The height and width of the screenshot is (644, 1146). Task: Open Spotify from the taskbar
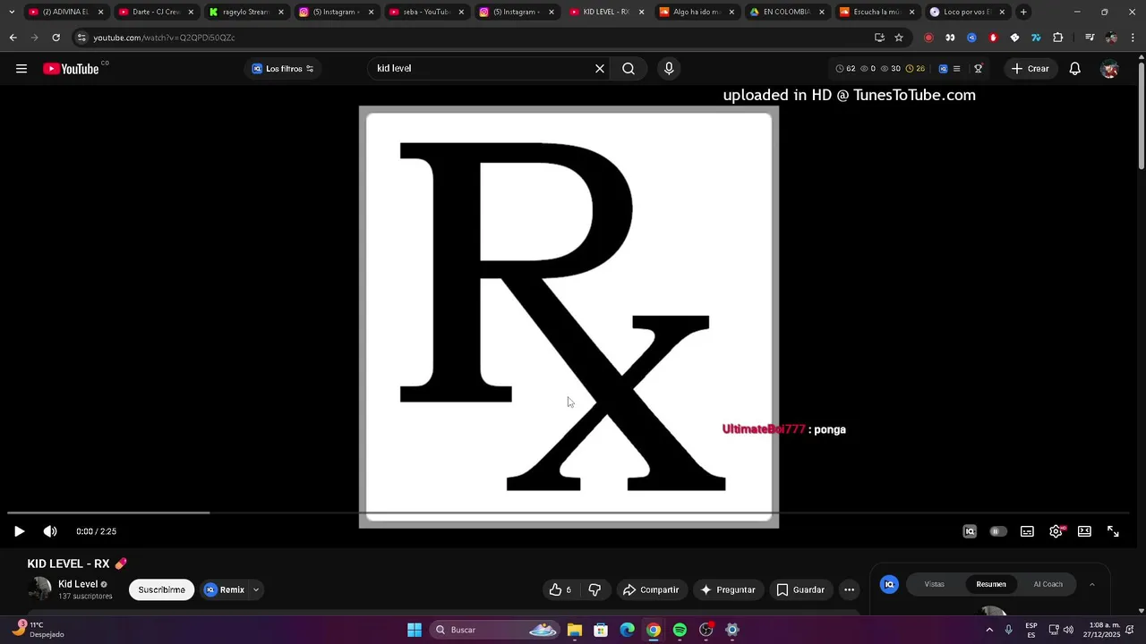[680, 630]
